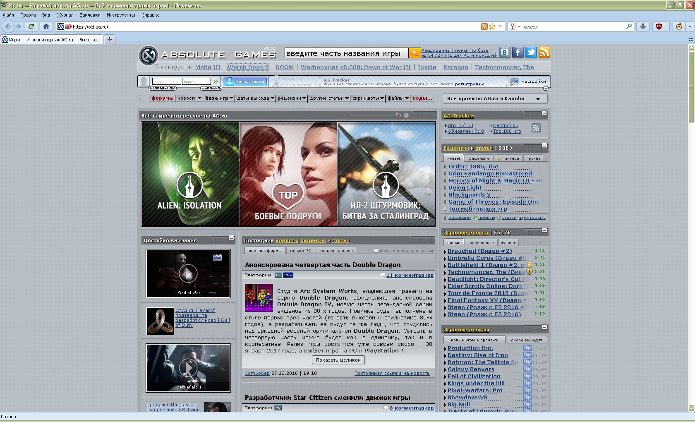Click the Absolute Games round logo
Image resolution: width=695 pixels, height=422 pixels.
148,55
